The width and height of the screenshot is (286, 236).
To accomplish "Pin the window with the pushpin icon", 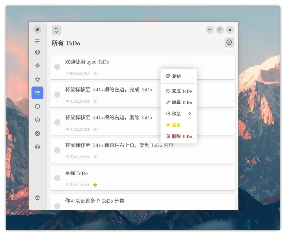I will (37, 30).
